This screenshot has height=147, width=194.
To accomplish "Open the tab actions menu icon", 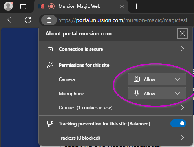I will pos(23,6).
